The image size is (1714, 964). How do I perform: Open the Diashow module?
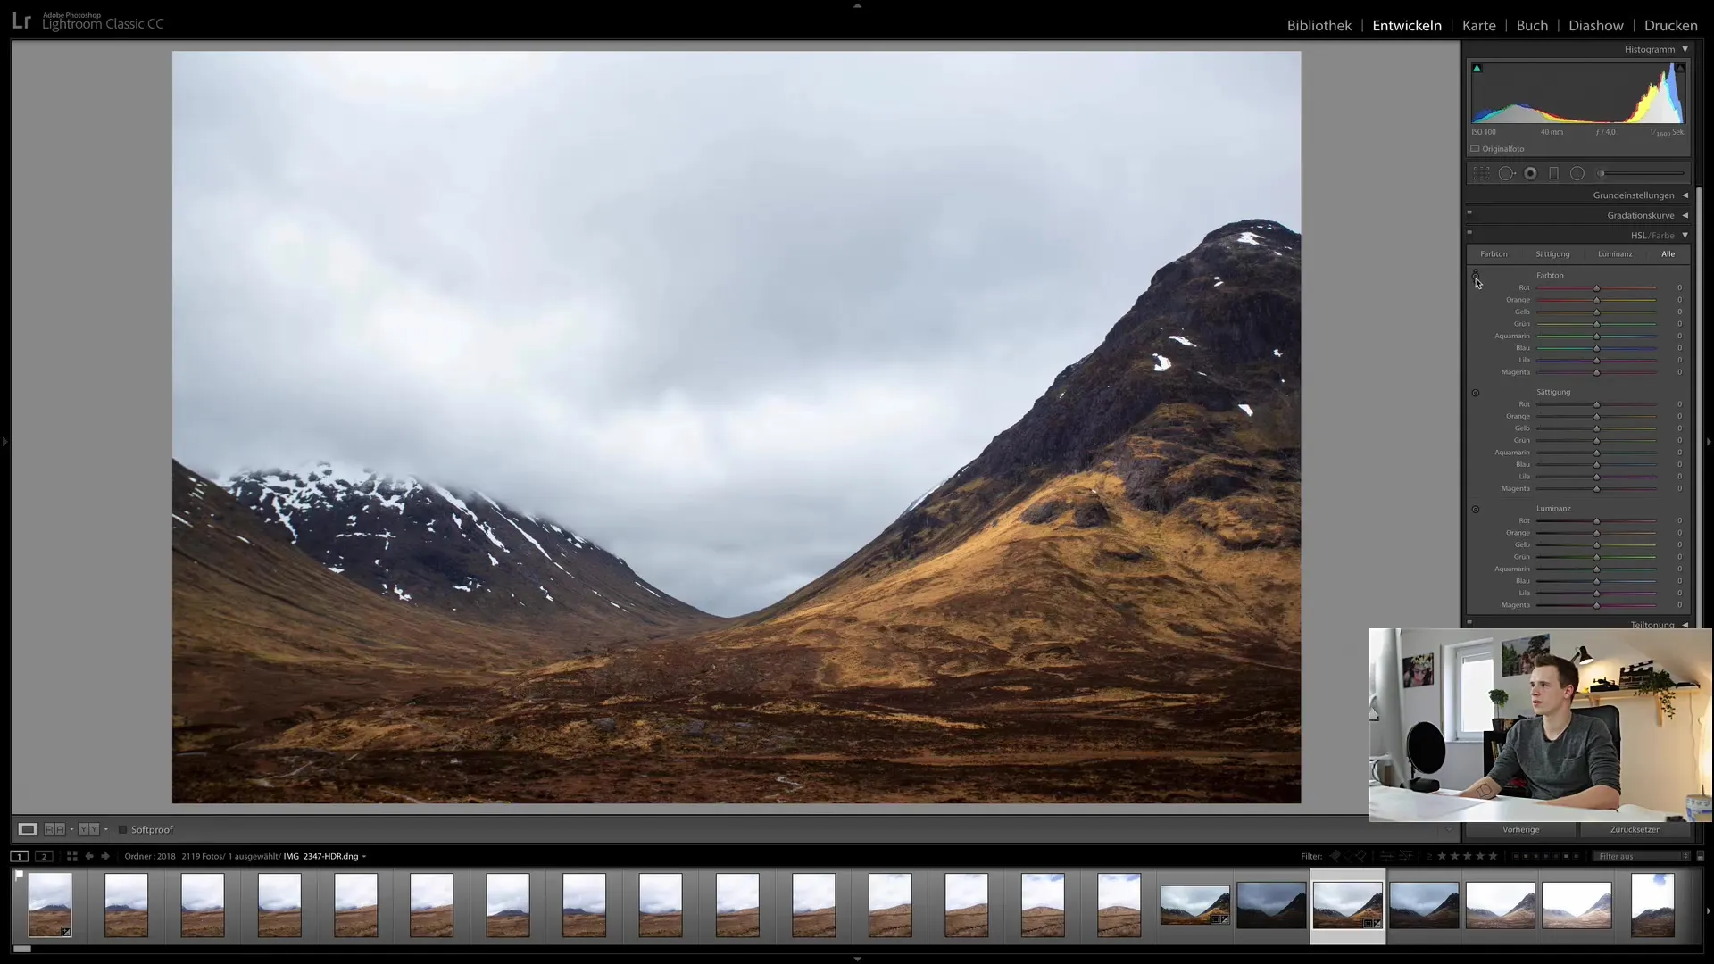click(1595, 25)
